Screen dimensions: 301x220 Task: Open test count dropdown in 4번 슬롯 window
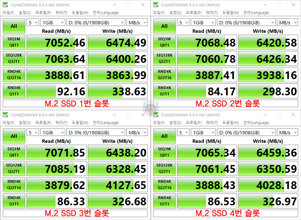(183, 133)
